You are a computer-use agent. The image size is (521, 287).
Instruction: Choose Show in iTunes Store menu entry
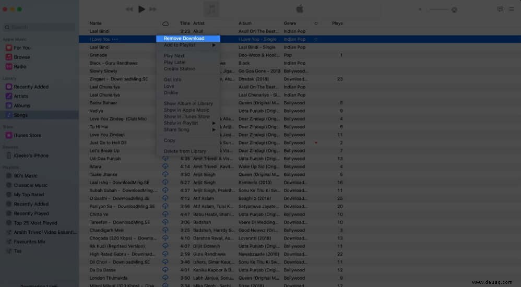[x=188, y=116]
